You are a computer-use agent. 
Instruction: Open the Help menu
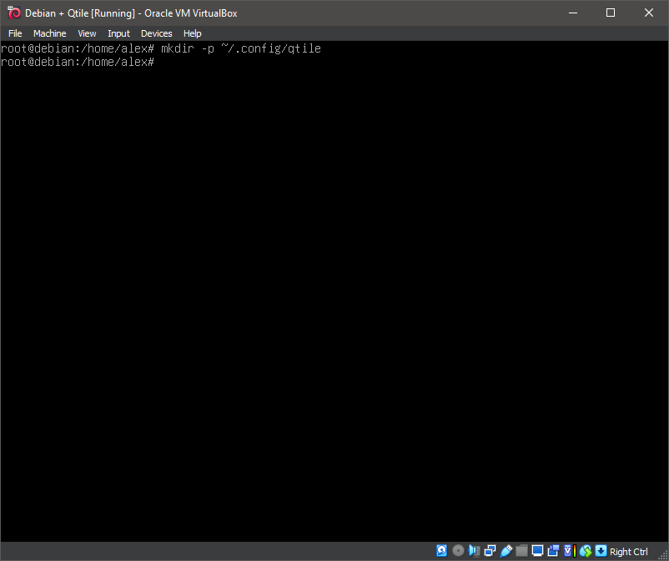[x=192, y=33]
